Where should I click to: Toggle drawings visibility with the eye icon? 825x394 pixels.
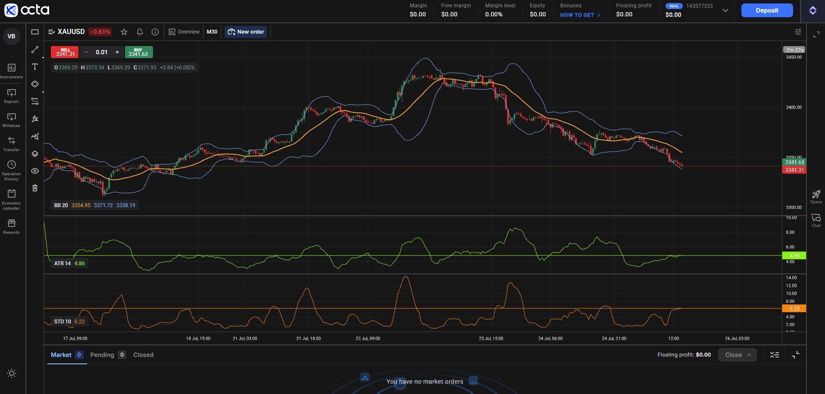[x=35, y=171]
